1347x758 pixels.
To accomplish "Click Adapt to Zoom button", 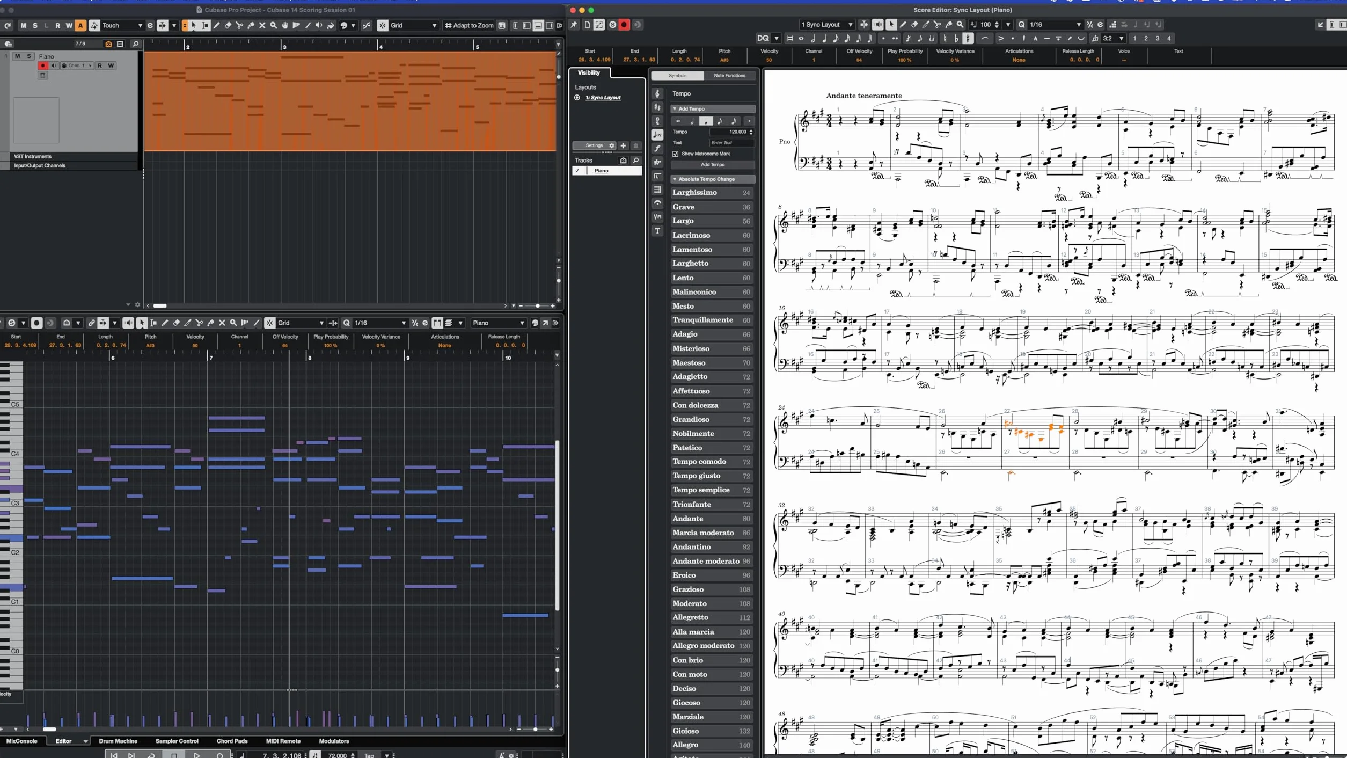I will 469,25.
